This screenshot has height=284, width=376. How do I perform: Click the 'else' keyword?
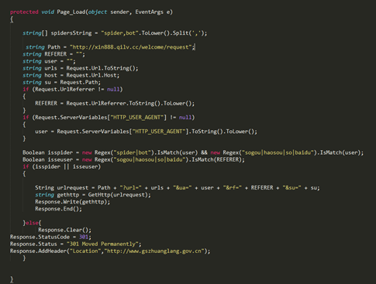click(32, 223)
